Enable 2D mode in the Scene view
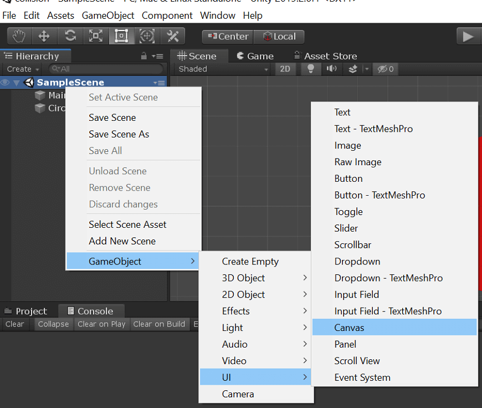 (x=285, y=69)
